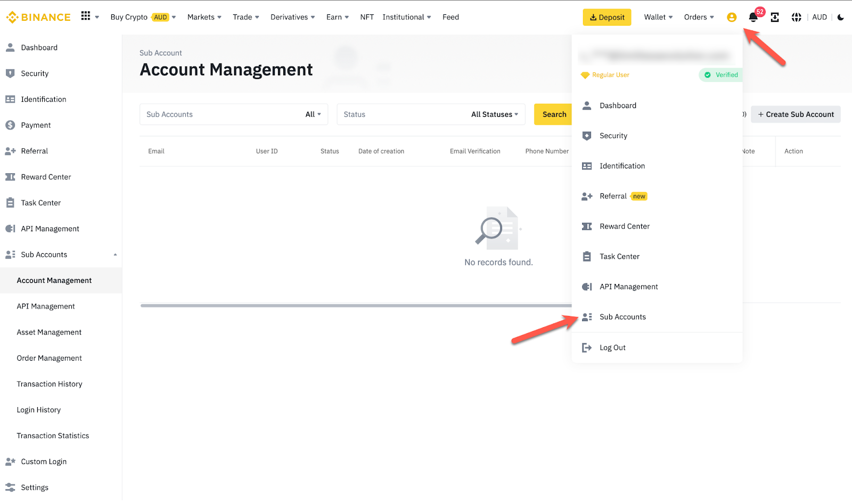Open the Sub Accounts All filter dropdown

click(x=313, y=115)
